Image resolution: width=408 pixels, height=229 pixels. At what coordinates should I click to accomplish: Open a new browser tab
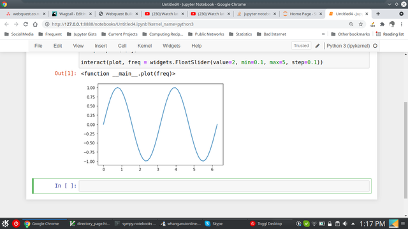tap(378, 14)
